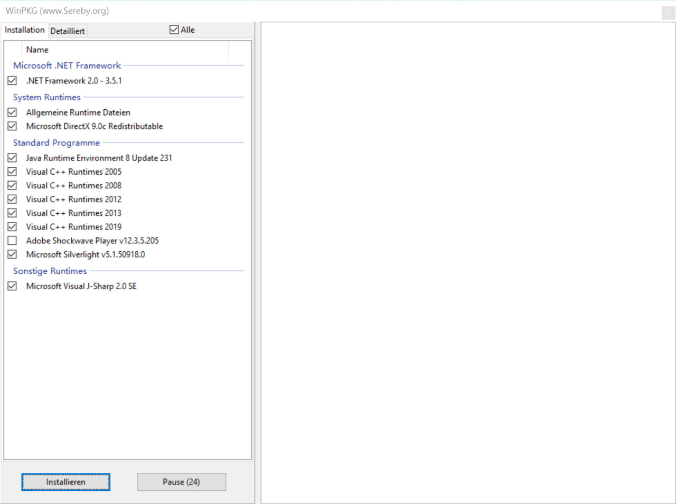Uncheck Java Runtime Environment 8 Update 231
676x504 pixels.
coord(12,158)
